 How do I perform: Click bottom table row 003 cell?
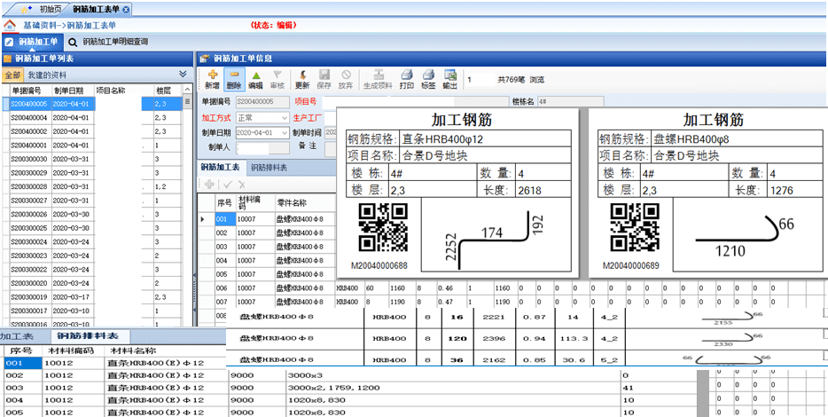click(23, 388)
